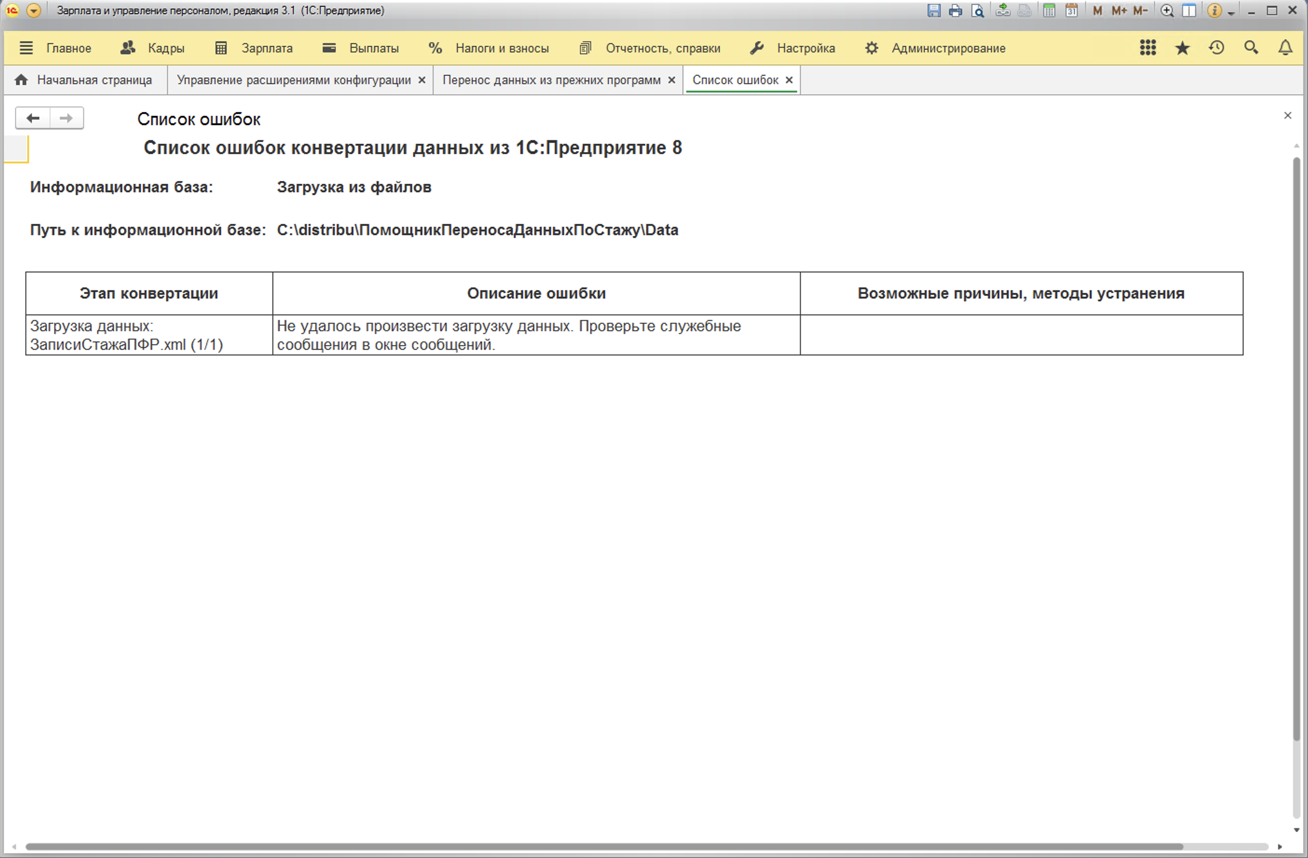This screenshot has width=1308, height=858.
Task: Click the scroll down arrow
Action: tap(1297, 830)
